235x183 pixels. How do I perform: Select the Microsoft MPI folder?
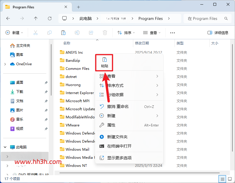(x=75, y=101)
